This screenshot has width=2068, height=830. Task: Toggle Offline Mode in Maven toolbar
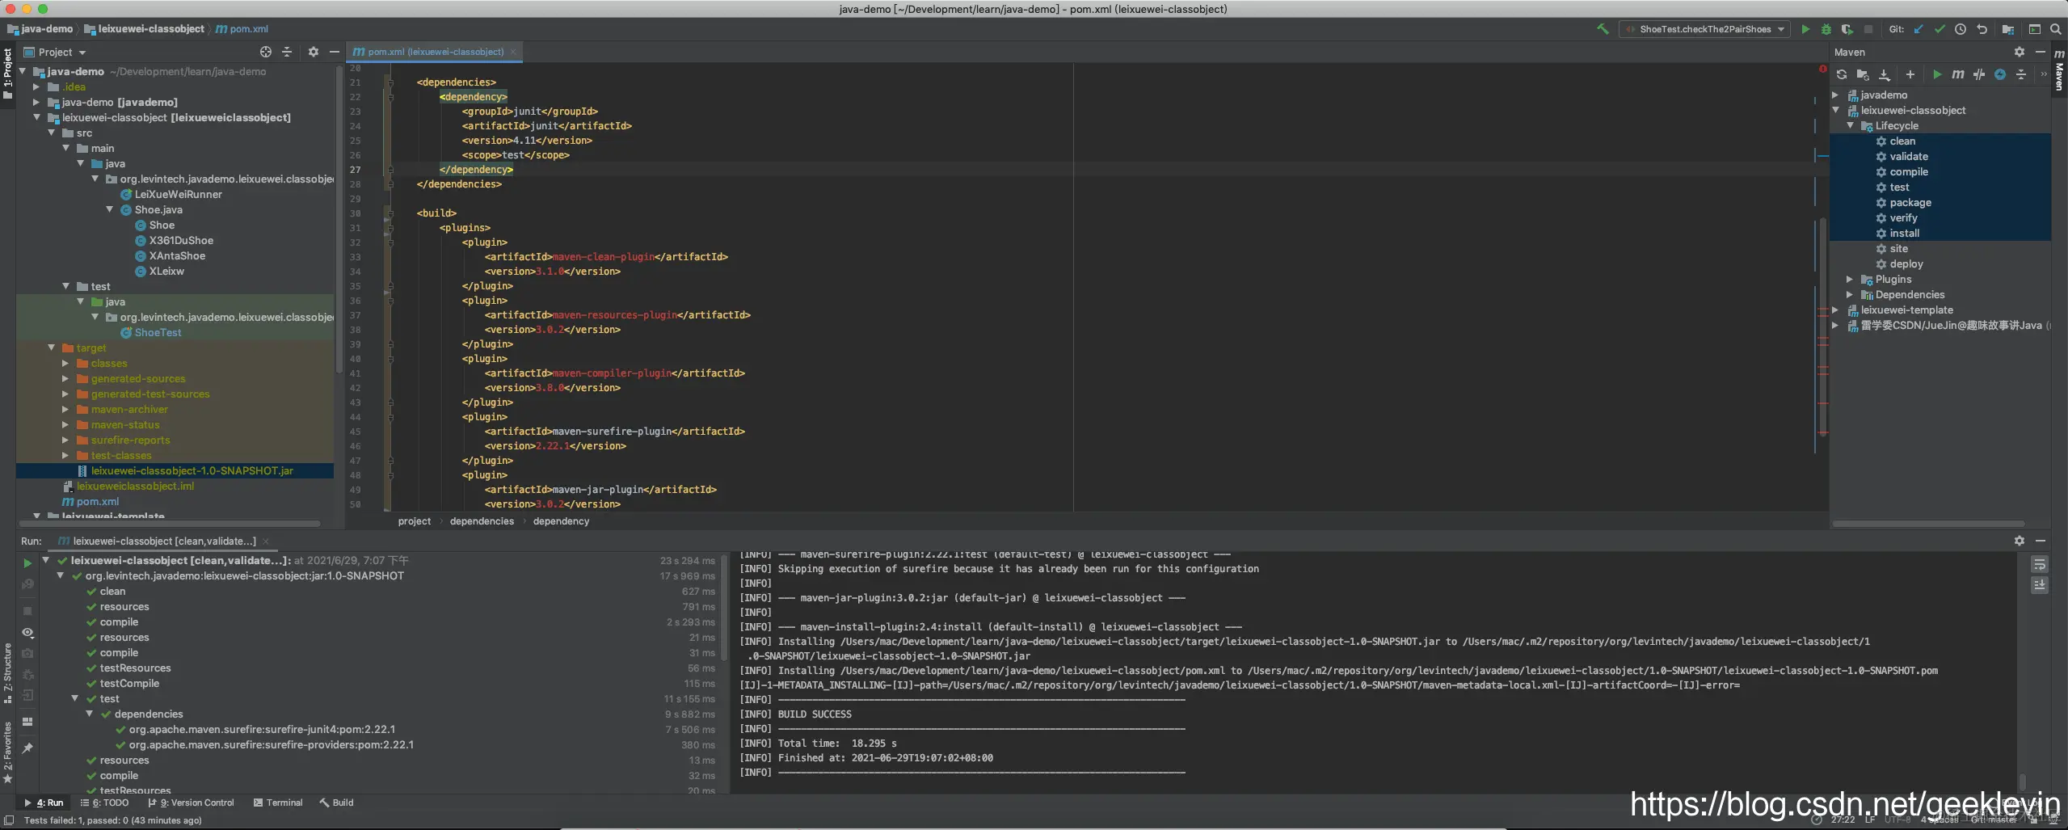pos(1979,74)
